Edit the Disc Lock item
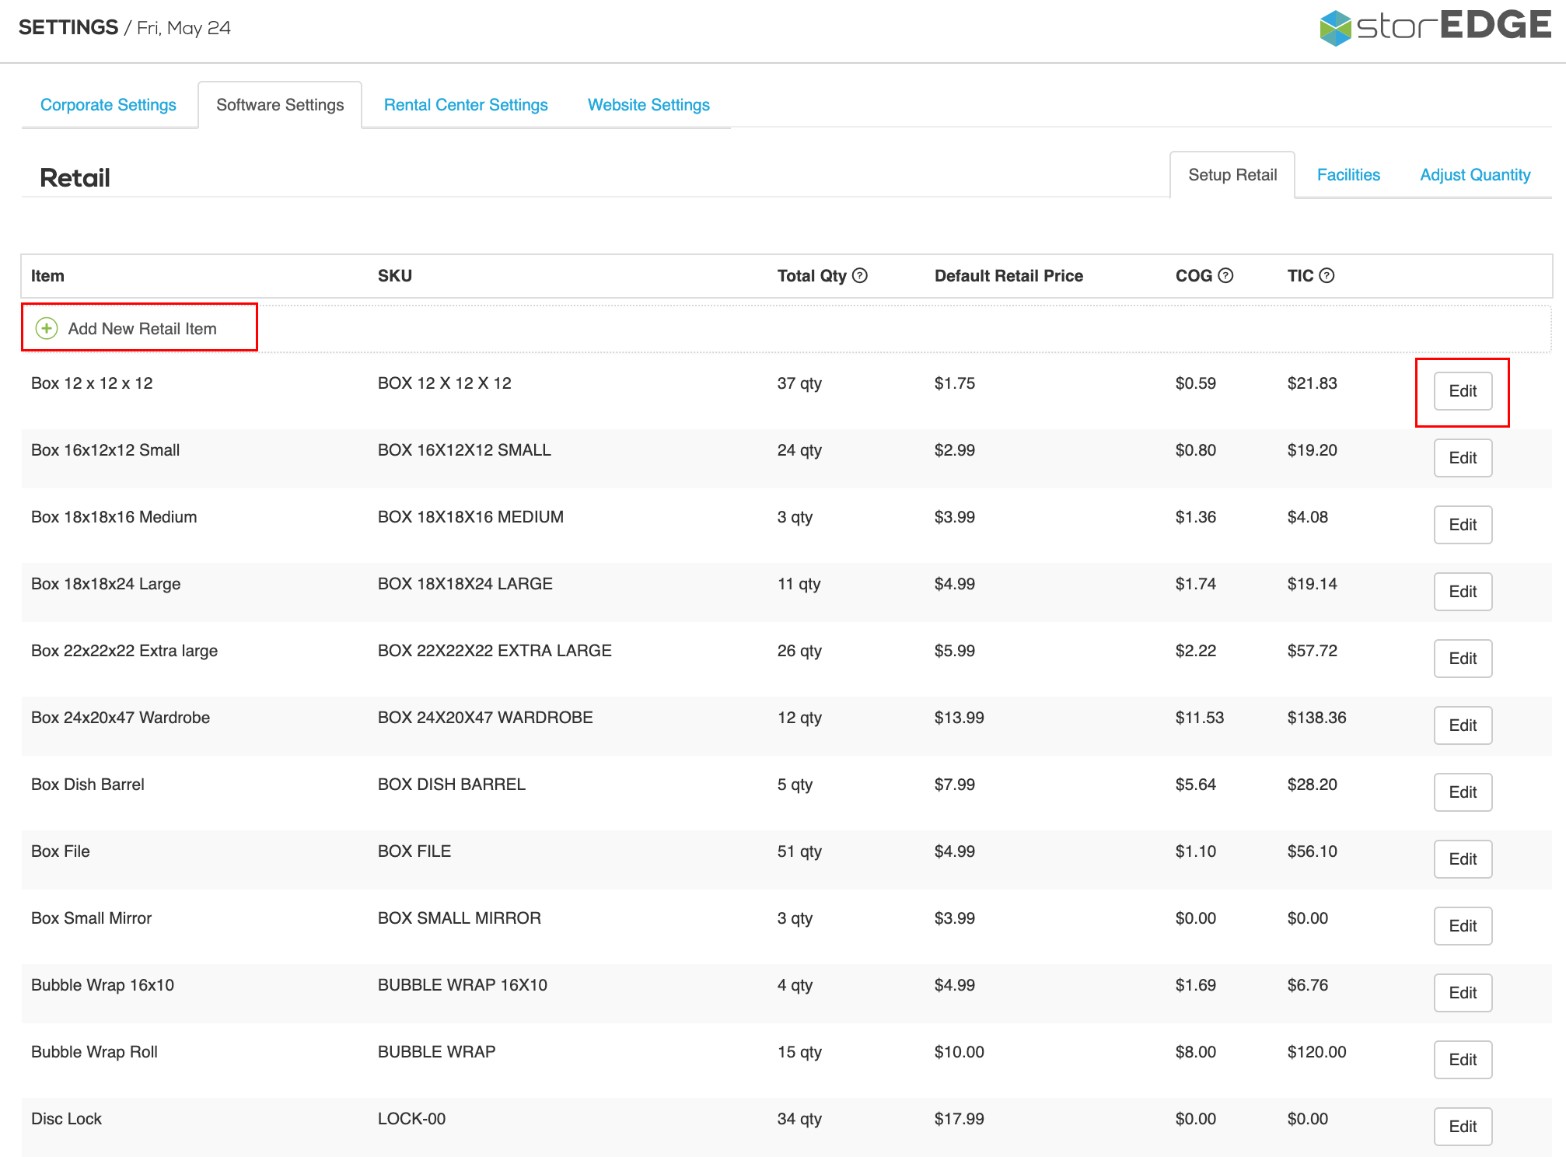 1463,1127
